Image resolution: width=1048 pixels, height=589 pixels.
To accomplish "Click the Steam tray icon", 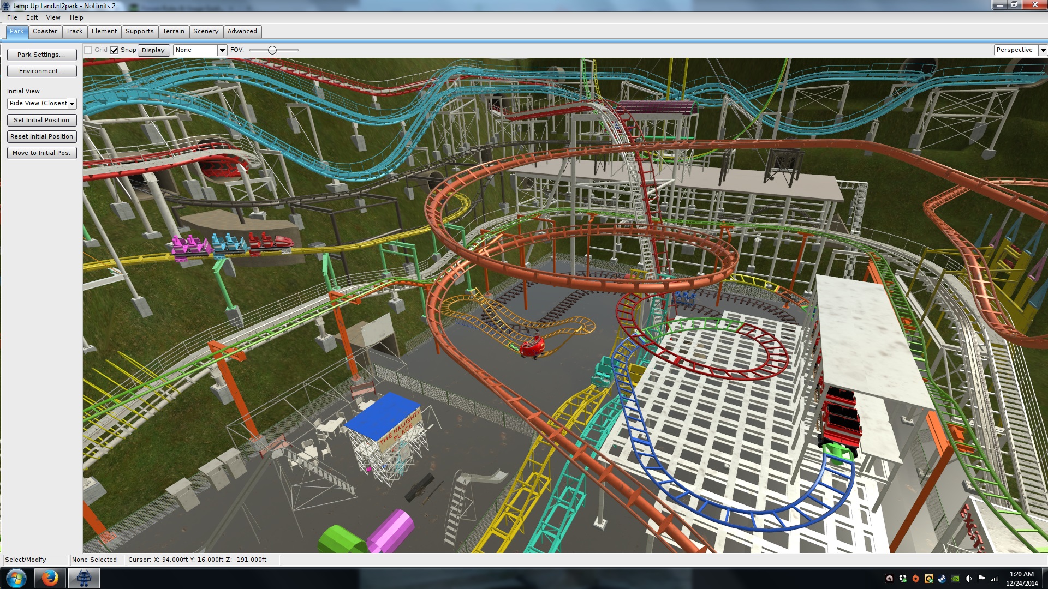I will [x=942, y=579].
